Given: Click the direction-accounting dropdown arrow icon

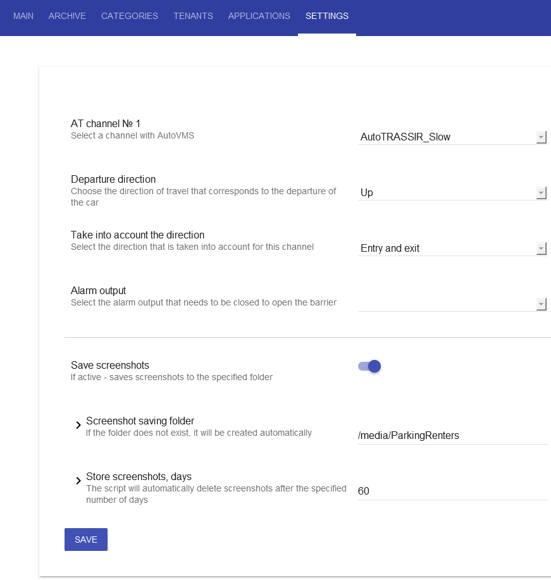Looking at the screenshot, I should [x=541, y=249].
